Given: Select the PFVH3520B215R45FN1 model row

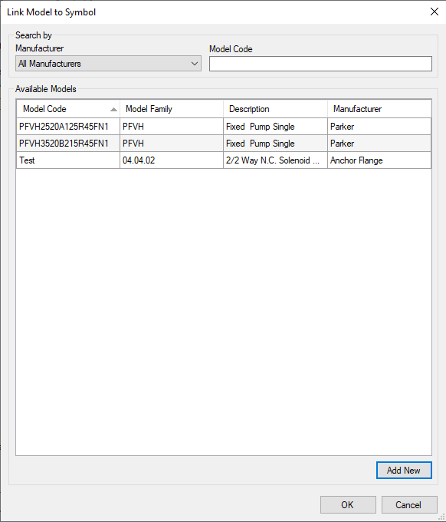Looking at the screenshot, I should pyautogui.click(x=224, y=144).
